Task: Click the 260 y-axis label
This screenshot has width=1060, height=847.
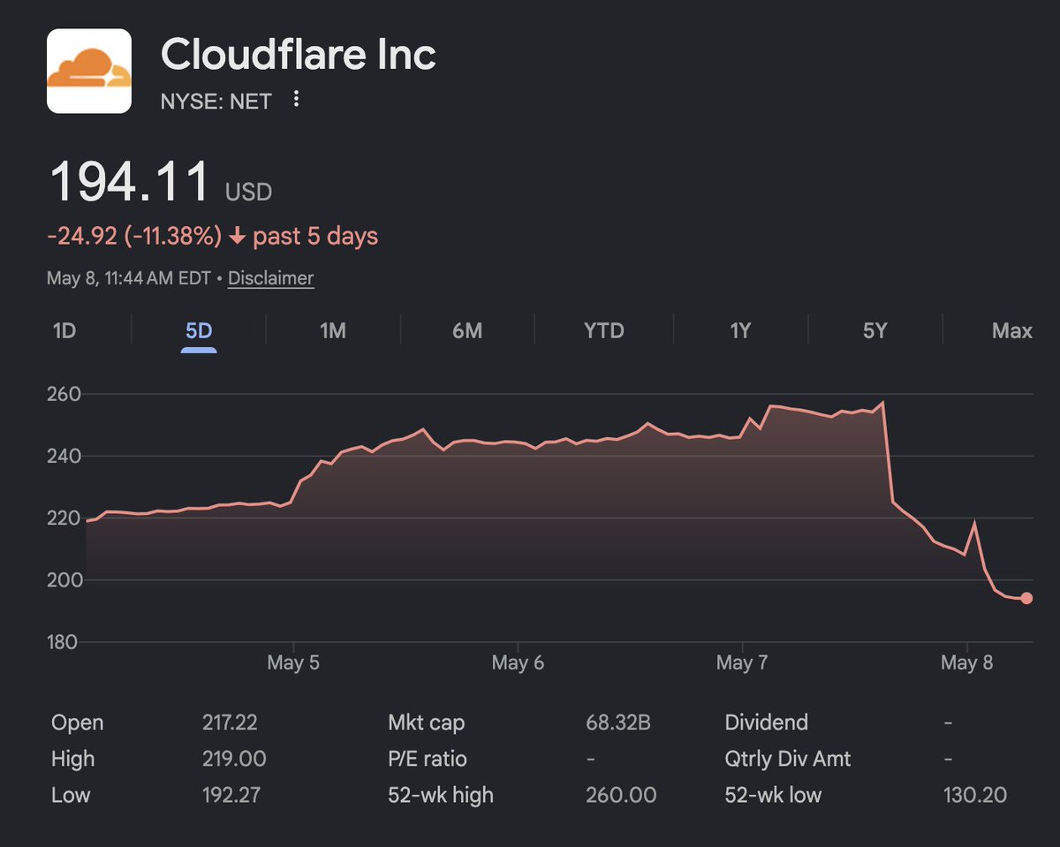Action: tap(63, 394)
